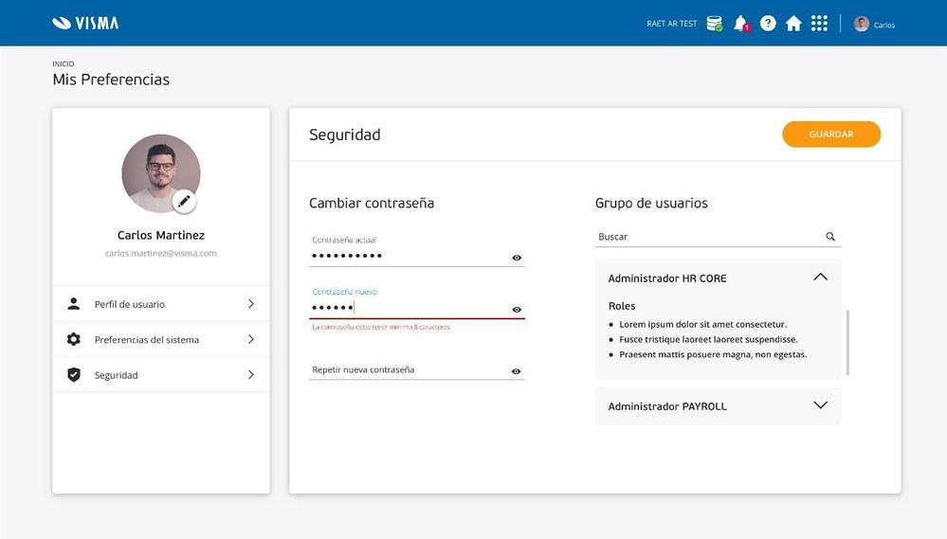Open the notifications bell

(x=741, y=24)
